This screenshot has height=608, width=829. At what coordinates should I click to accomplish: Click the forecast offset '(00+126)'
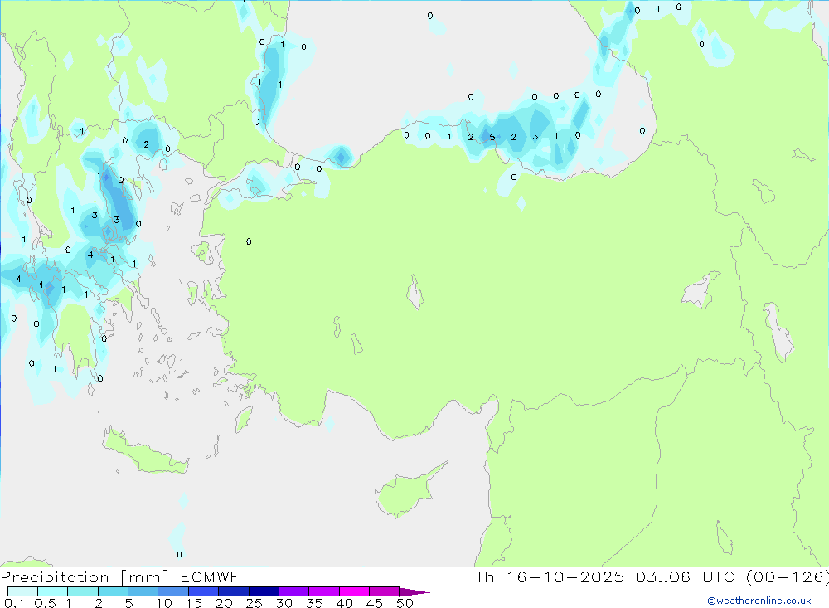click(787, 577)
